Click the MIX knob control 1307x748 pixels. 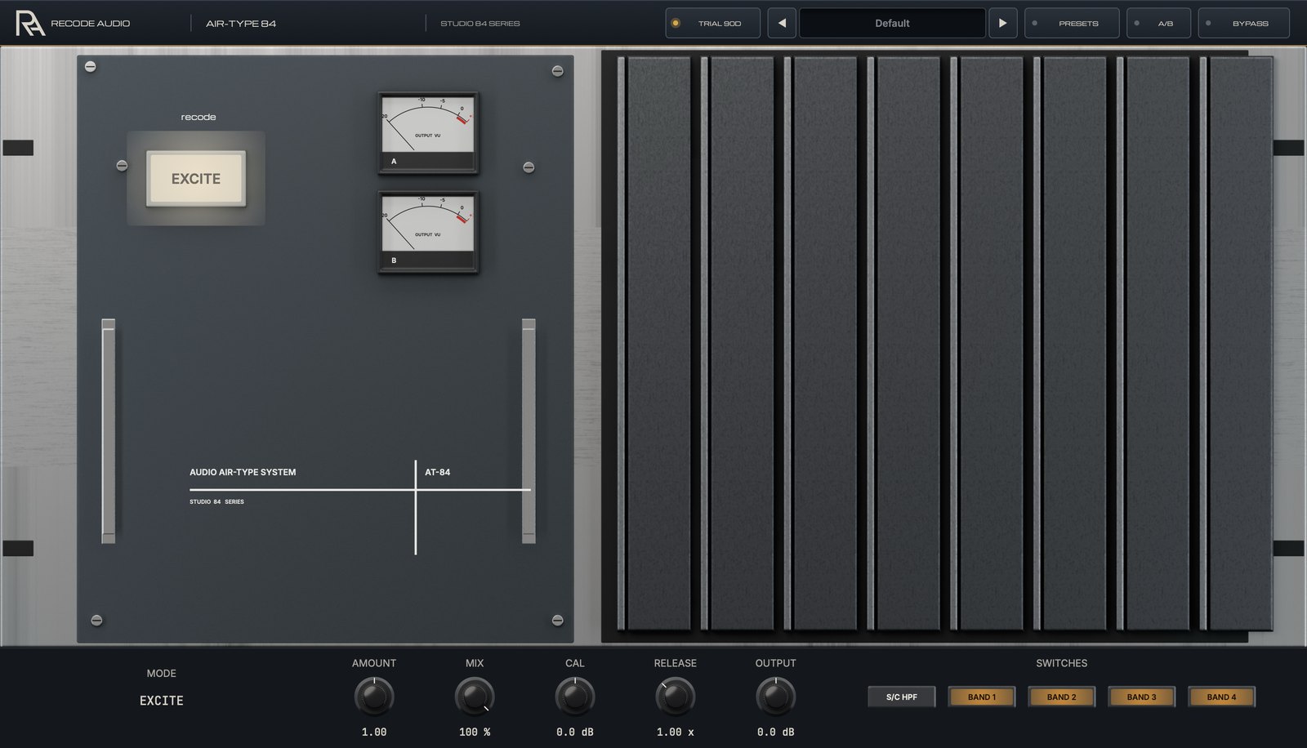tap(475, 697)
